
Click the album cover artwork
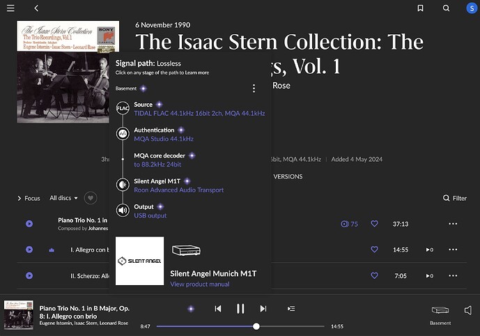click(63, 72)
